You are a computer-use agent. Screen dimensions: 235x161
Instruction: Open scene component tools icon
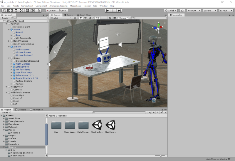[110, 18]
